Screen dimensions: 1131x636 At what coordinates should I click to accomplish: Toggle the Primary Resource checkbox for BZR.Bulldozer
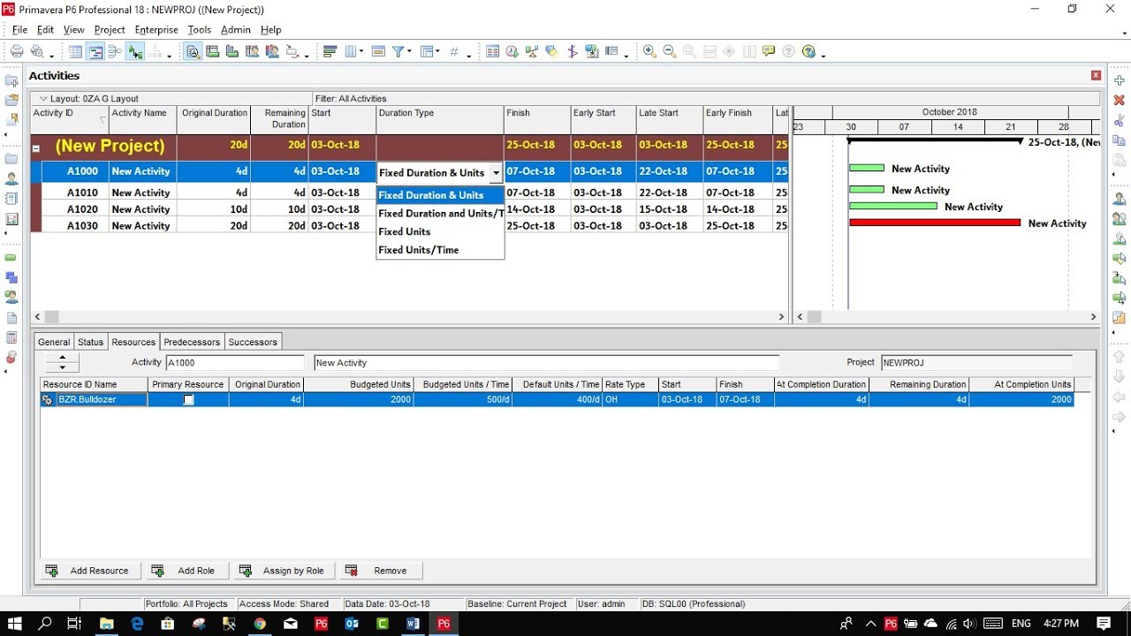point(188,400)
